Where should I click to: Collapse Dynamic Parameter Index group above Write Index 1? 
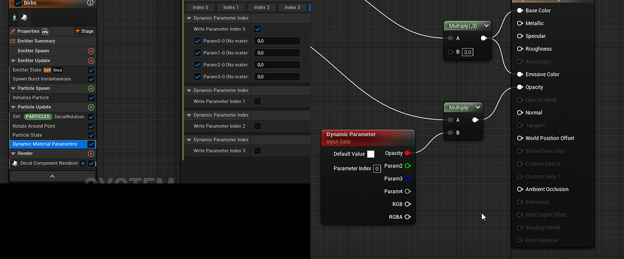pyautogui.click(x=189, y=91)
